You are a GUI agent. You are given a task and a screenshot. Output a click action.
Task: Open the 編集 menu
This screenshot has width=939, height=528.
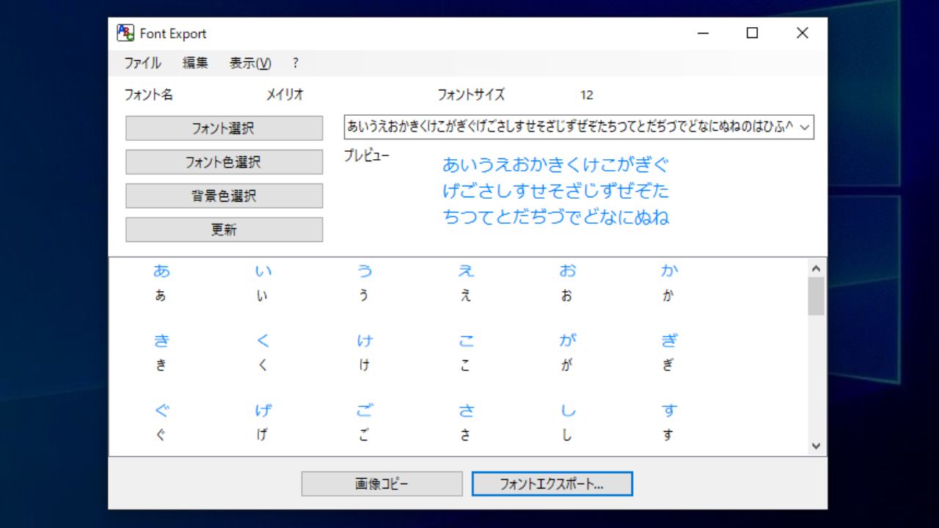point(195,63)
